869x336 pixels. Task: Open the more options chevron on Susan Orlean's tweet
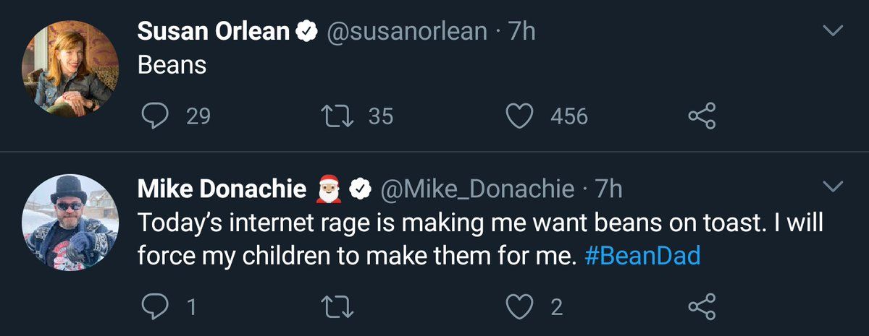834,31
